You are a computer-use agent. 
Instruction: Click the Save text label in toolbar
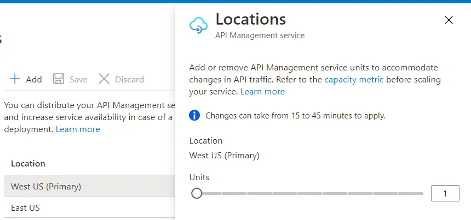78,80
